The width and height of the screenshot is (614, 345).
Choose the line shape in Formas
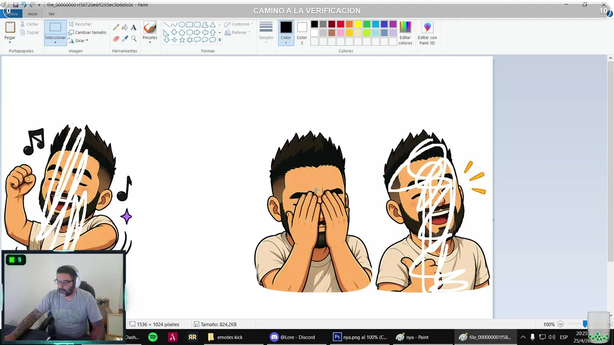(166, 25)
